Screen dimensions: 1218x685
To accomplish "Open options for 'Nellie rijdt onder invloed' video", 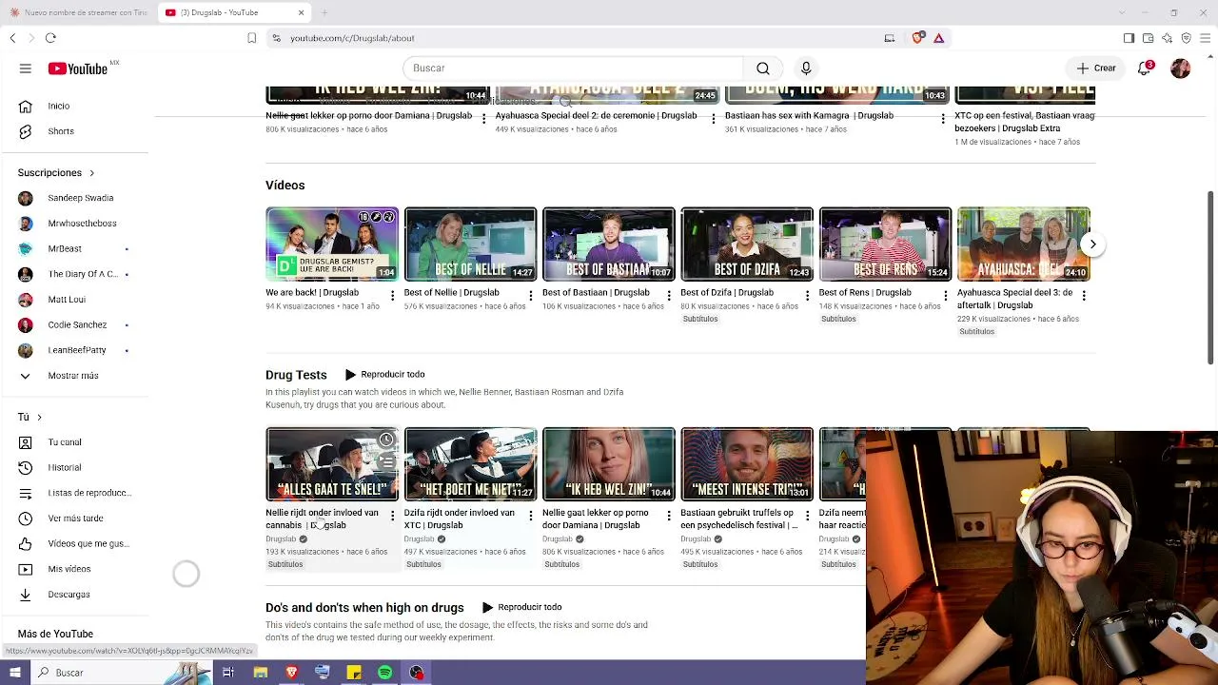I will coord(392,517).
